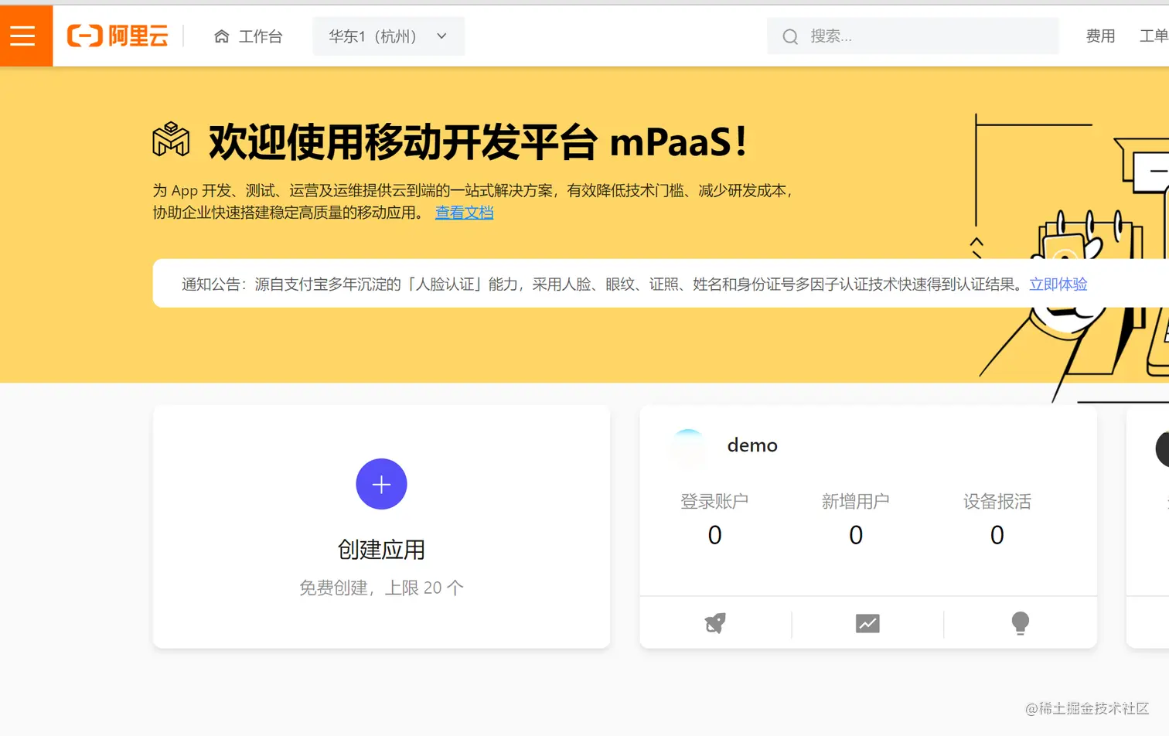Open the demo app name
This screenshot has width=1169, height=736.
click(x=752, y=445)
